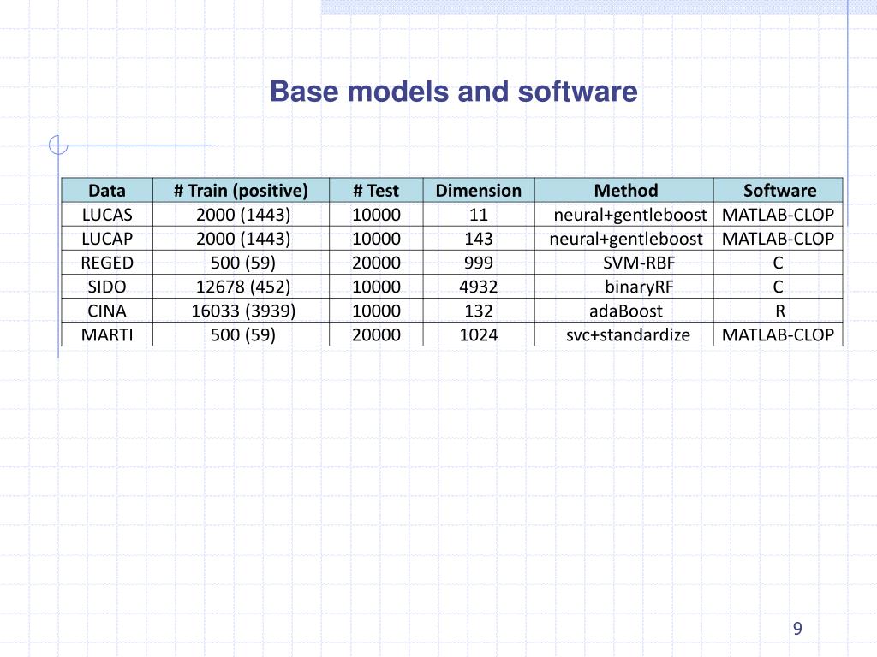Click the 'svc+standardize' method cell
This screenshot has width=877, height=657.
(x=624, y=334)
